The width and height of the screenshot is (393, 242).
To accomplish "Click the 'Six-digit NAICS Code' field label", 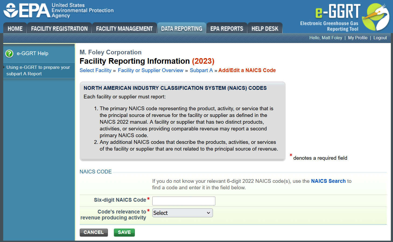I will (x=120, y=200).
